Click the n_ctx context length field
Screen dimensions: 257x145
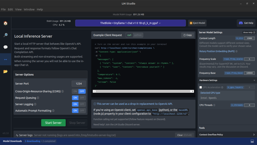249,38
